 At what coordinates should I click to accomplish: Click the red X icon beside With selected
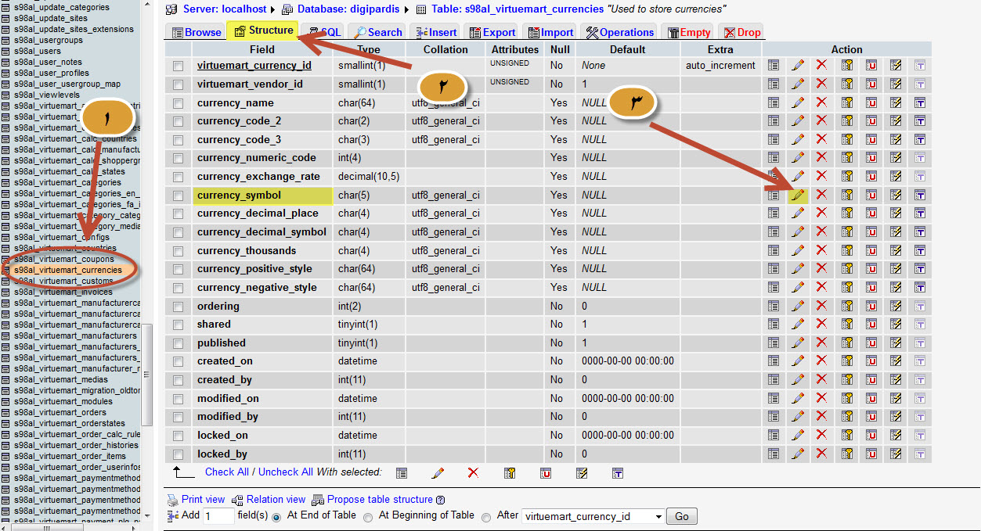(x=473, y=472)
